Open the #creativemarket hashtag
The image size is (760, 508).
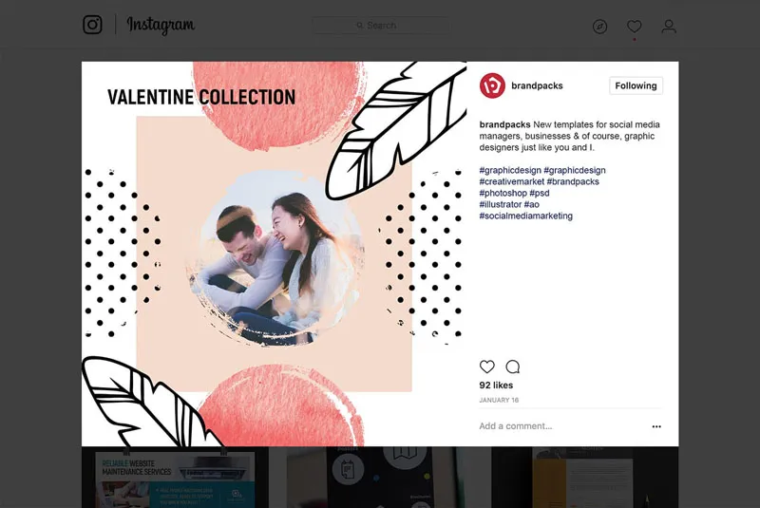(511, 182)
